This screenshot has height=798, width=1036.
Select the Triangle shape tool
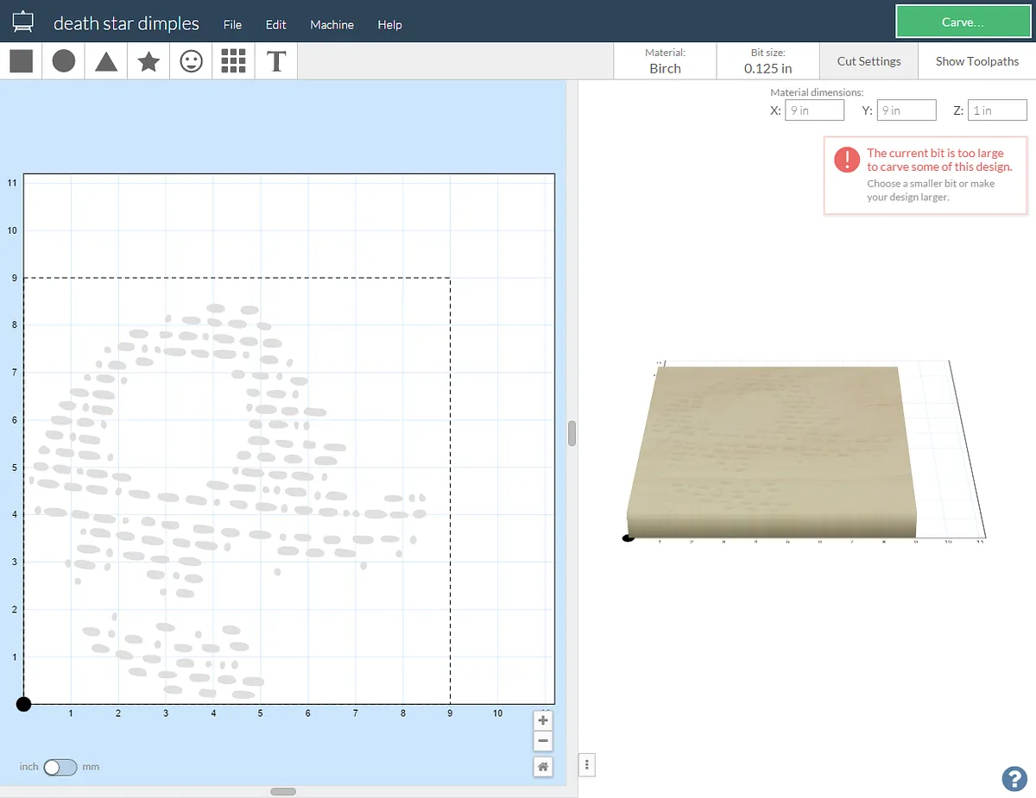pos(106,61)
